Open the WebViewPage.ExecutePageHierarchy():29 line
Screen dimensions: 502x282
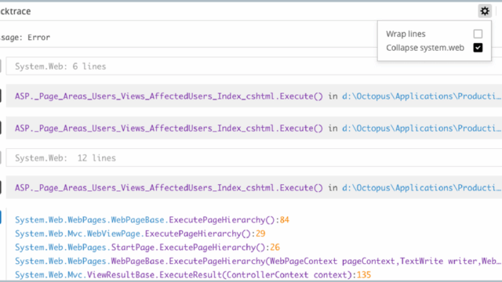click(140, 233)
